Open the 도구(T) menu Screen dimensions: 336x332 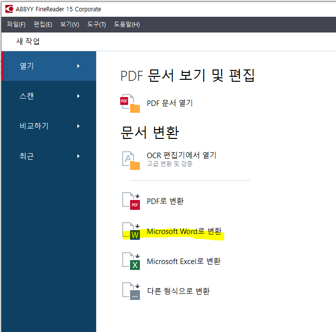(97, 25)
